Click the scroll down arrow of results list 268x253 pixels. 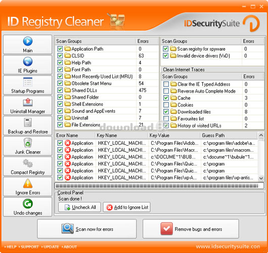pyautogui.click(x=261, y=178)
